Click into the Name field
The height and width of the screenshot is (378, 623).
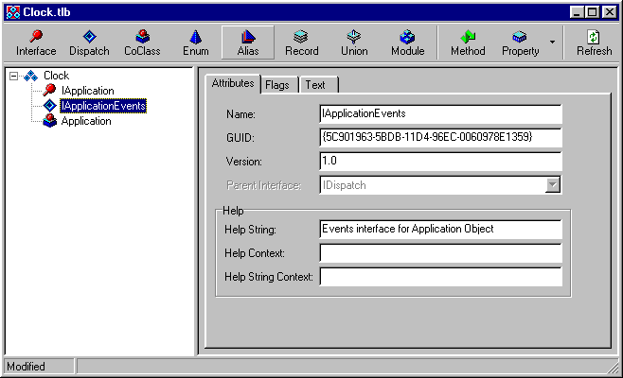pos(440,114)
